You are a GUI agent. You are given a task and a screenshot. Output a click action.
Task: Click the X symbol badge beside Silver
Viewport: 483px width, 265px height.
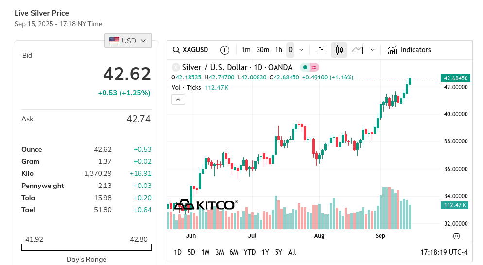175,67
